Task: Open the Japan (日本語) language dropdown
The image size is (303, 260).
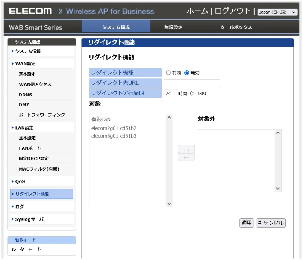Action: coord(277,12)
